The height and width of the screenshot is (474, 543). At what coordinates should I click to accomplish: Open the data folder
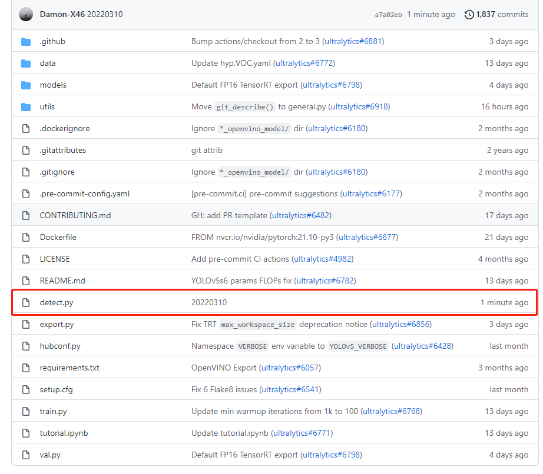[x=48, y=64]
